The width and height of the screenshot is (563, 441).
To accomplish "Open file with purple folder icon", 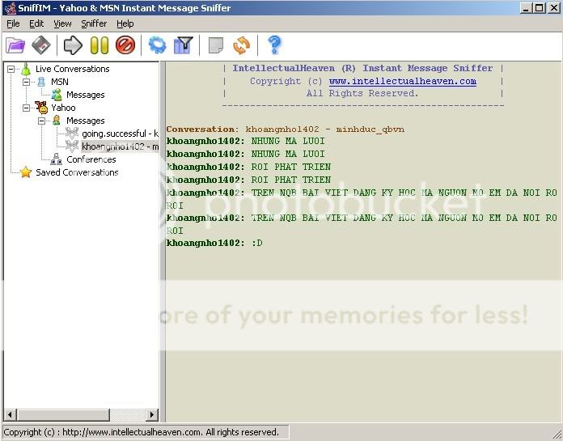I will (x=15, y=45).
